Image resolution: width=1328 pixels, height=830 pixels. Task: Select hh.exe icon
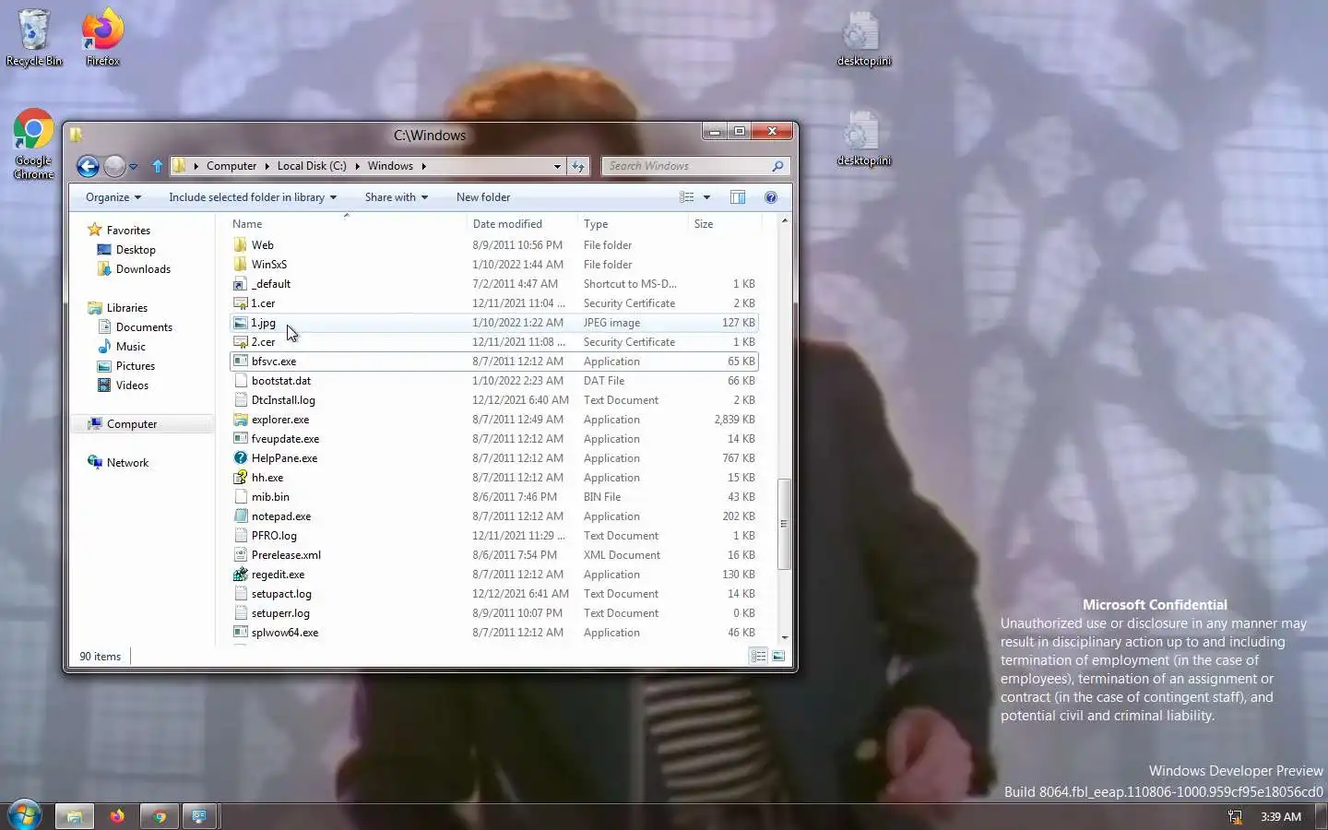241,478
